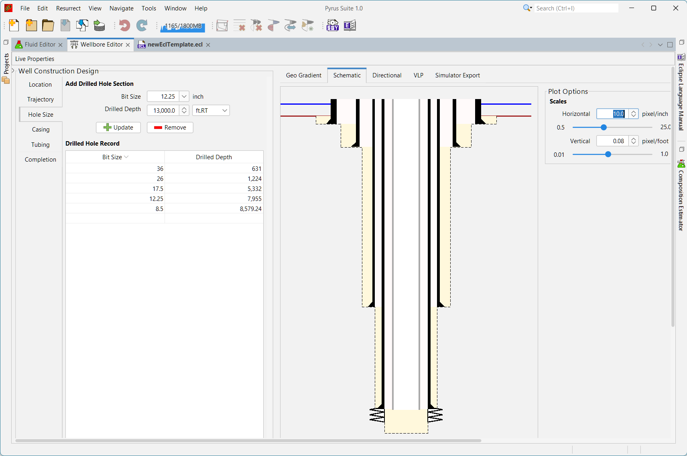Click the red surface section toolbar icon
This screenshot has width=687, height=456.
click(273, 25)
